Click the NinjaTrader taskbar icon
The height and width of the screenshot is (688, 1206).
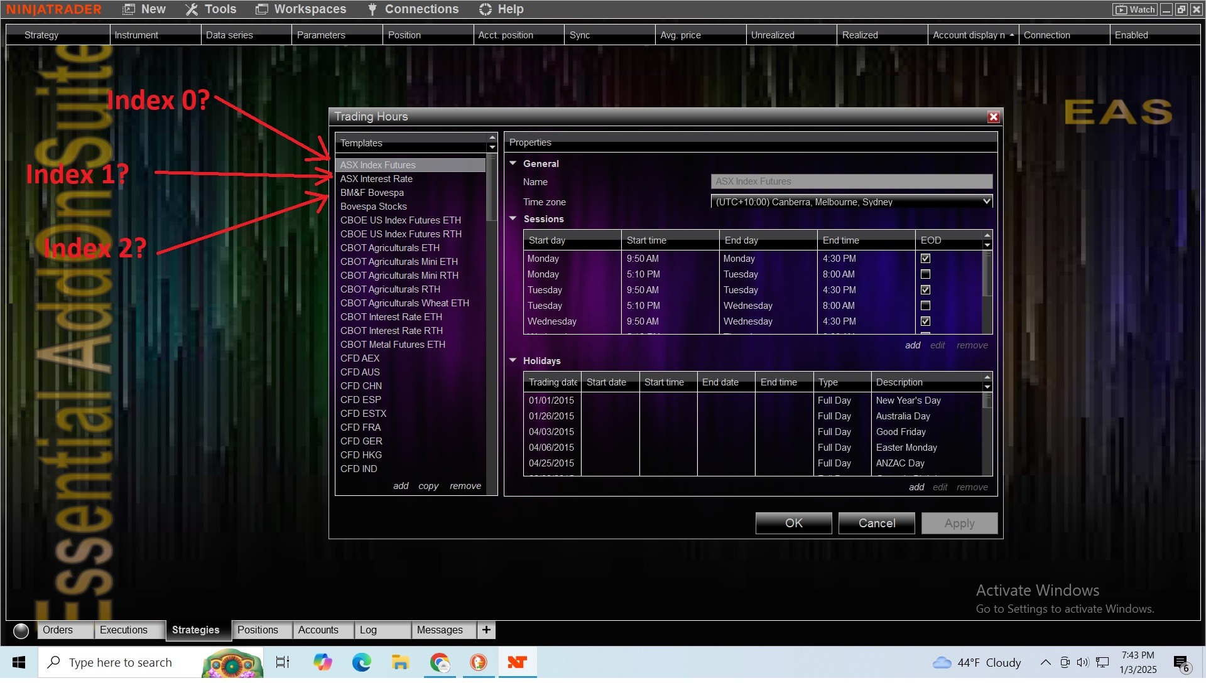point(517,662)
